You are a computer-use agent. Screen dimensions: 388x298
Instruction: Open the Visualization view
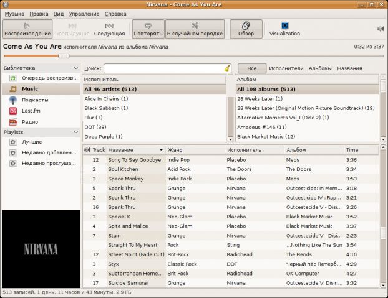click(x=284, y=29)
